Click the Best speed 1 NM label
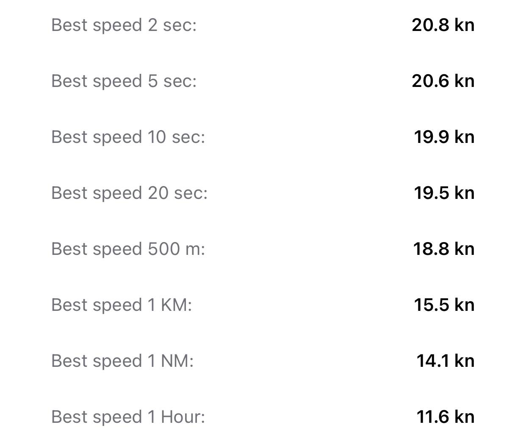This screenshot has width=526, height=444. pos(122,361)
